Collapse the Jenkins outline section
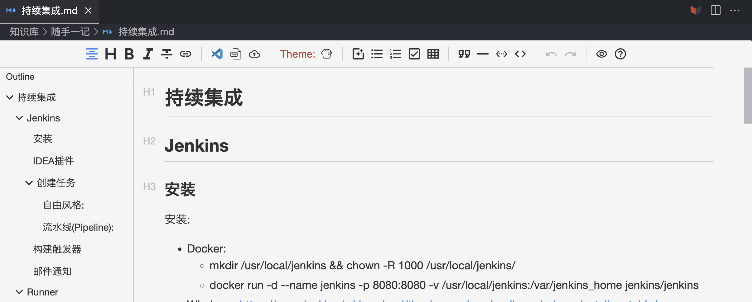Viewport: 752px width, 302px height. coord(19,118)
